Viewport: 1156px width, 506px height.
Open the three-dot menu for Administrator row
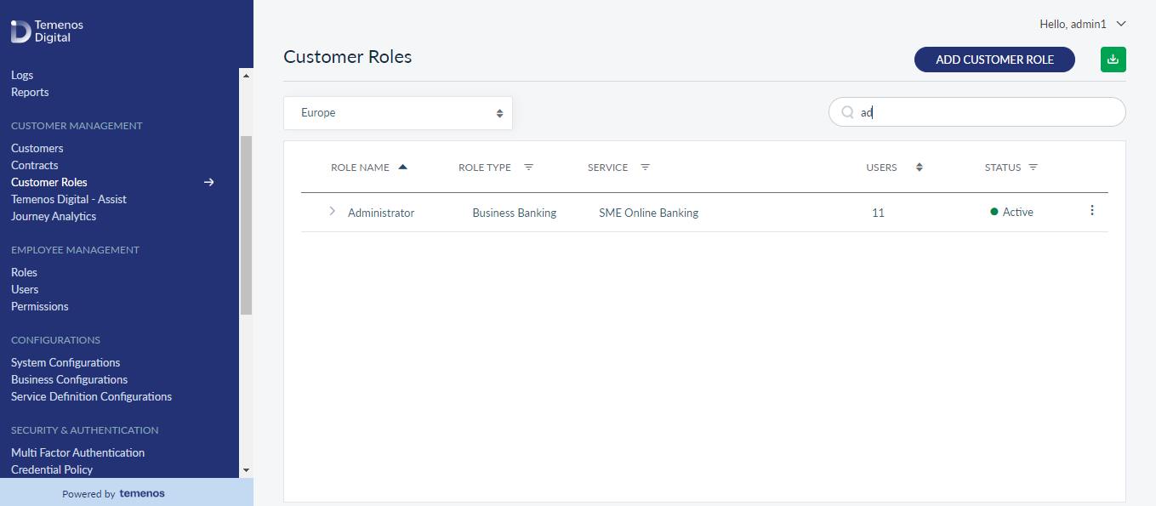pos(1092,211)
